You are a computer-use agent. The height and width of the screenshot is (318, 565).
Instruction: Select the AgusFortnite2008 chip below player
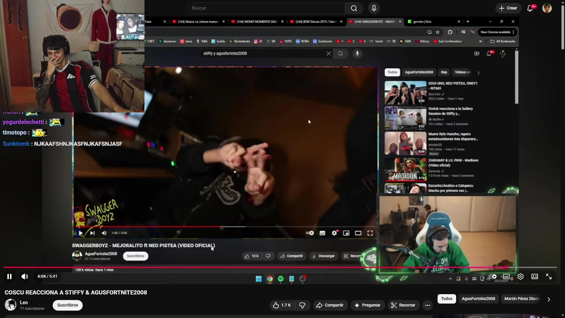point(478,299)
